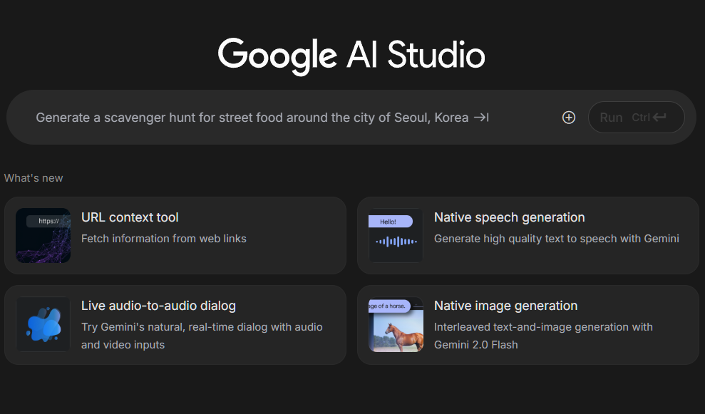
Task: Click the Run button
Action: pyautogui.click(x=636, y=118)
